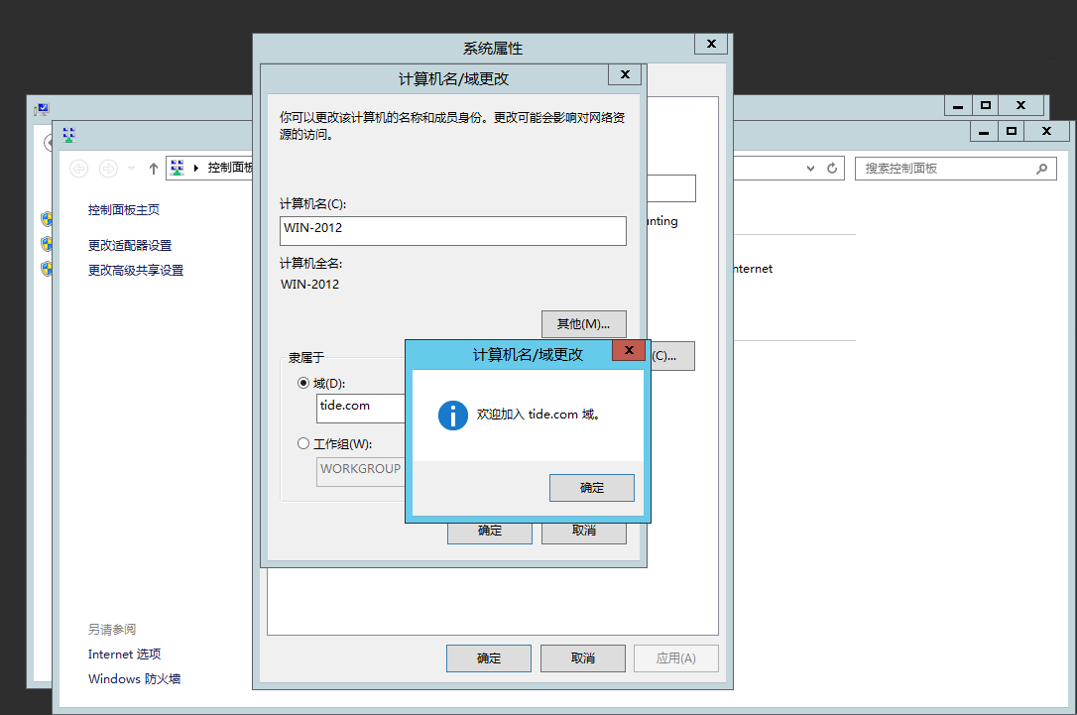
Task: Expand the 控制面板 breadcrumb arrow
Action: click(x=195, y=169)
